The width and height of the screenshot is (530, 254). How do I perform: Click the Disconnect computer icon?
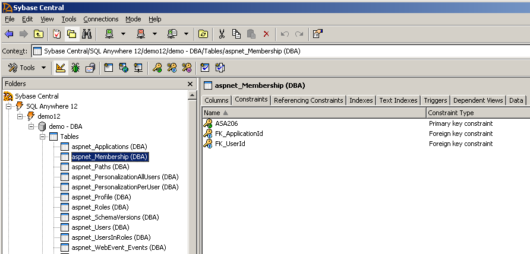(141, 34)
